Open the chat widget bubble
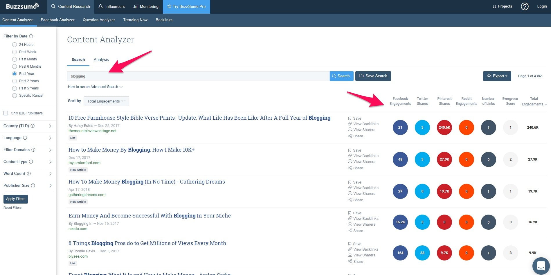The width and height of the screenshot is (551, 275). pyautogui.click(x=541, y=265)
